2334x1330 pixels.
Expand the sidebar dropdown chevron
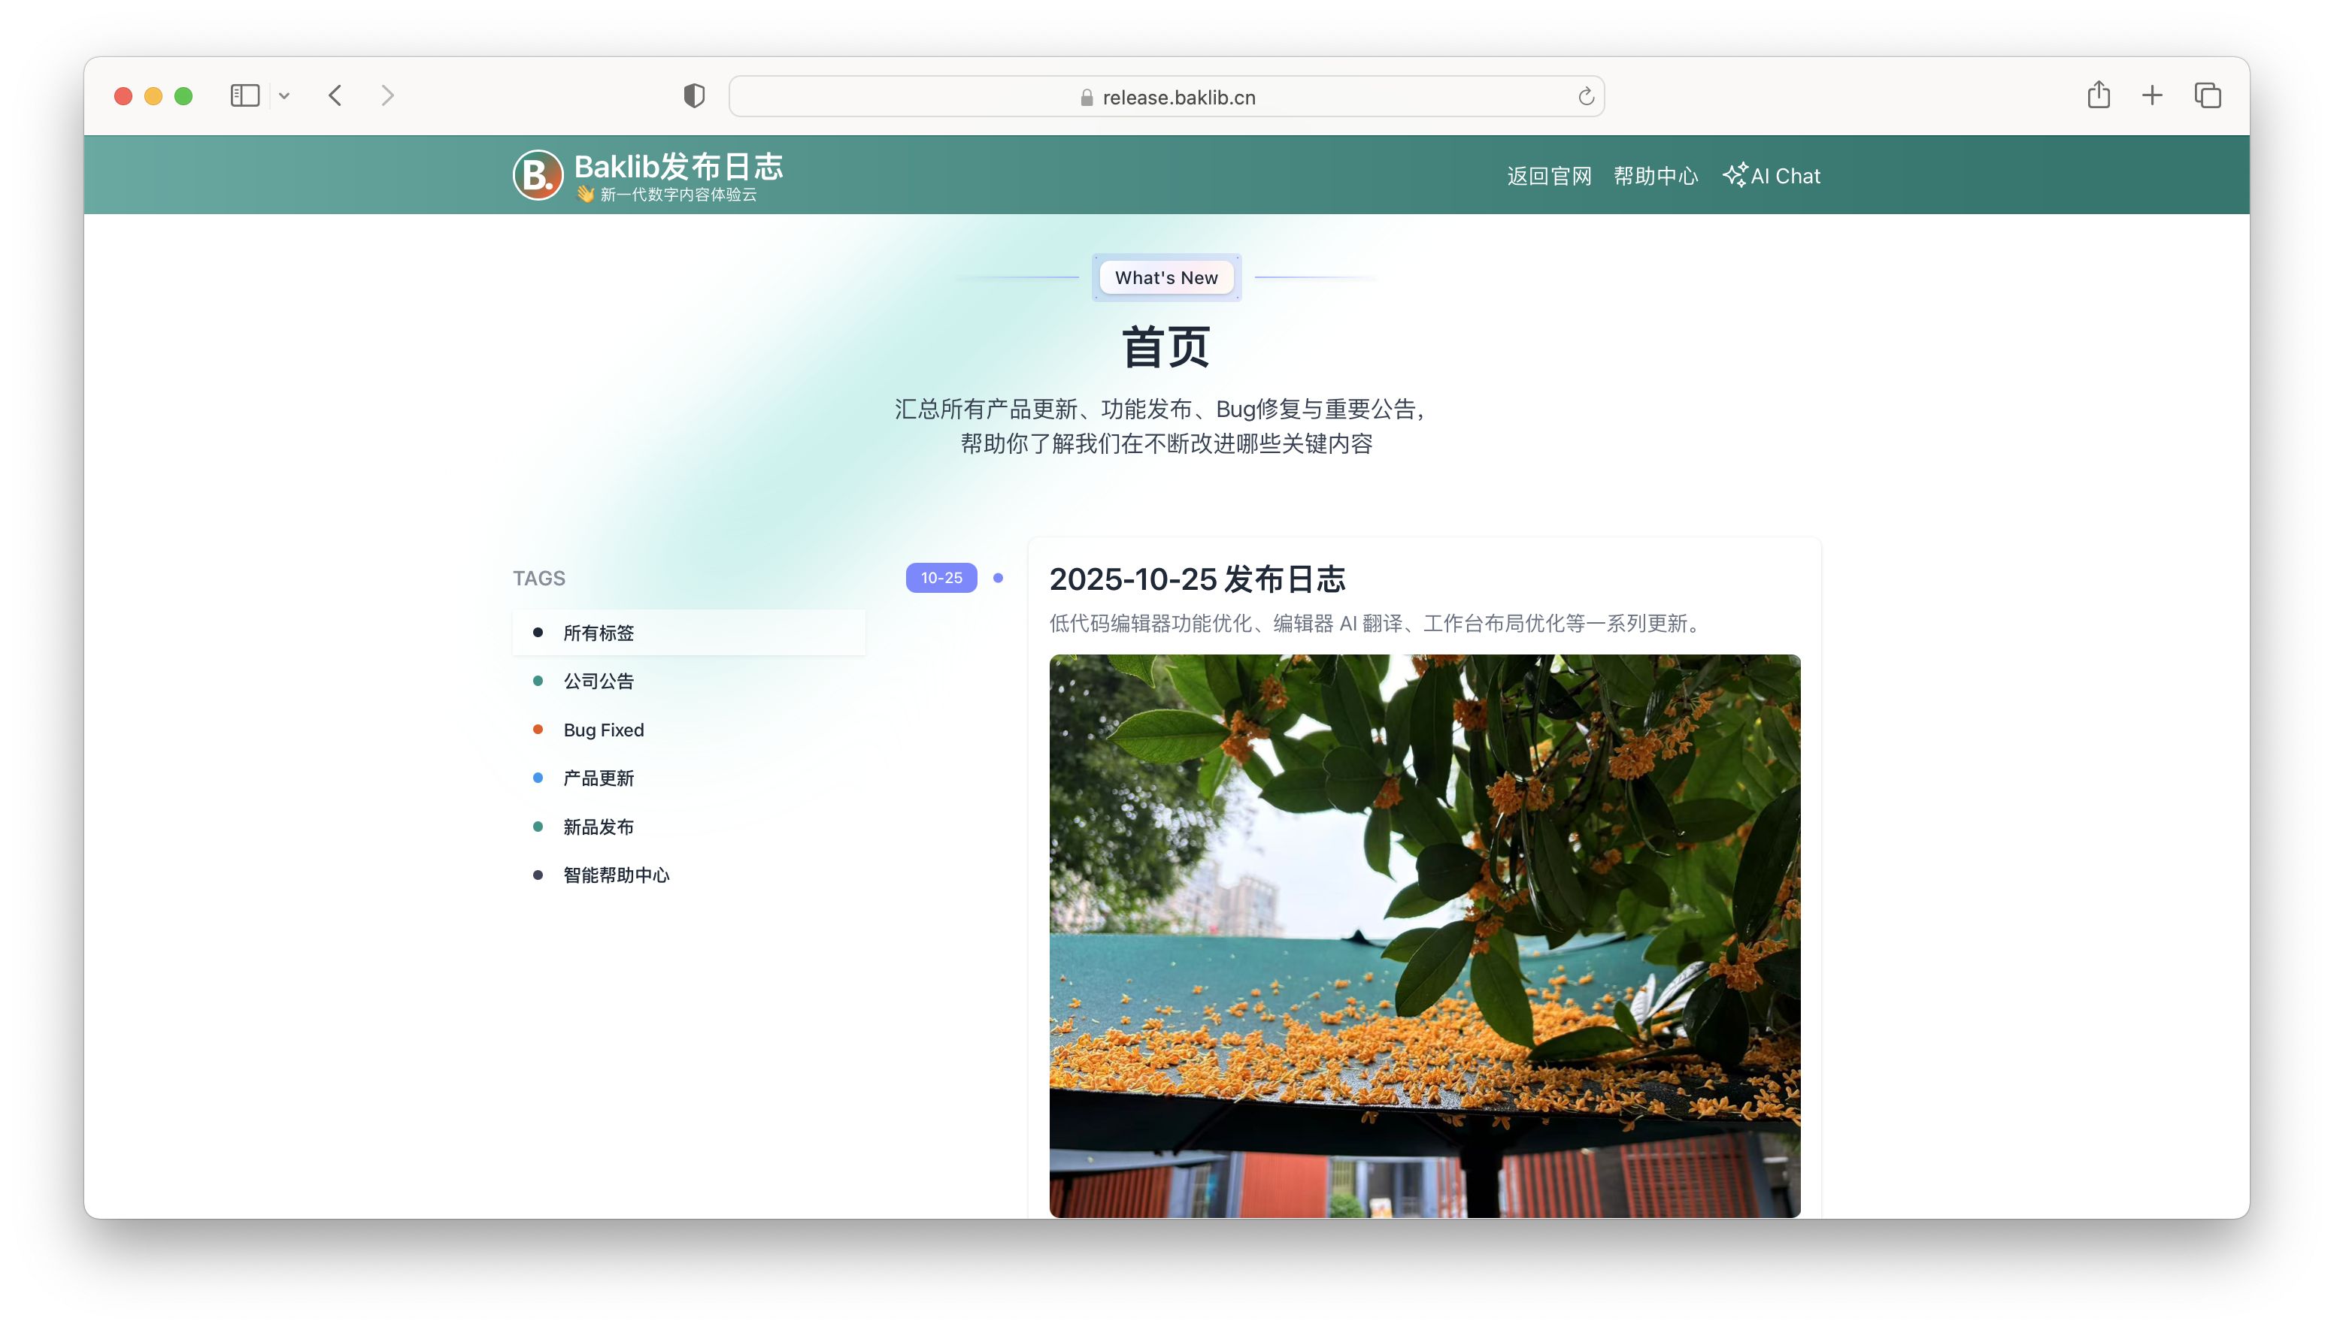[x=284, y=96]
